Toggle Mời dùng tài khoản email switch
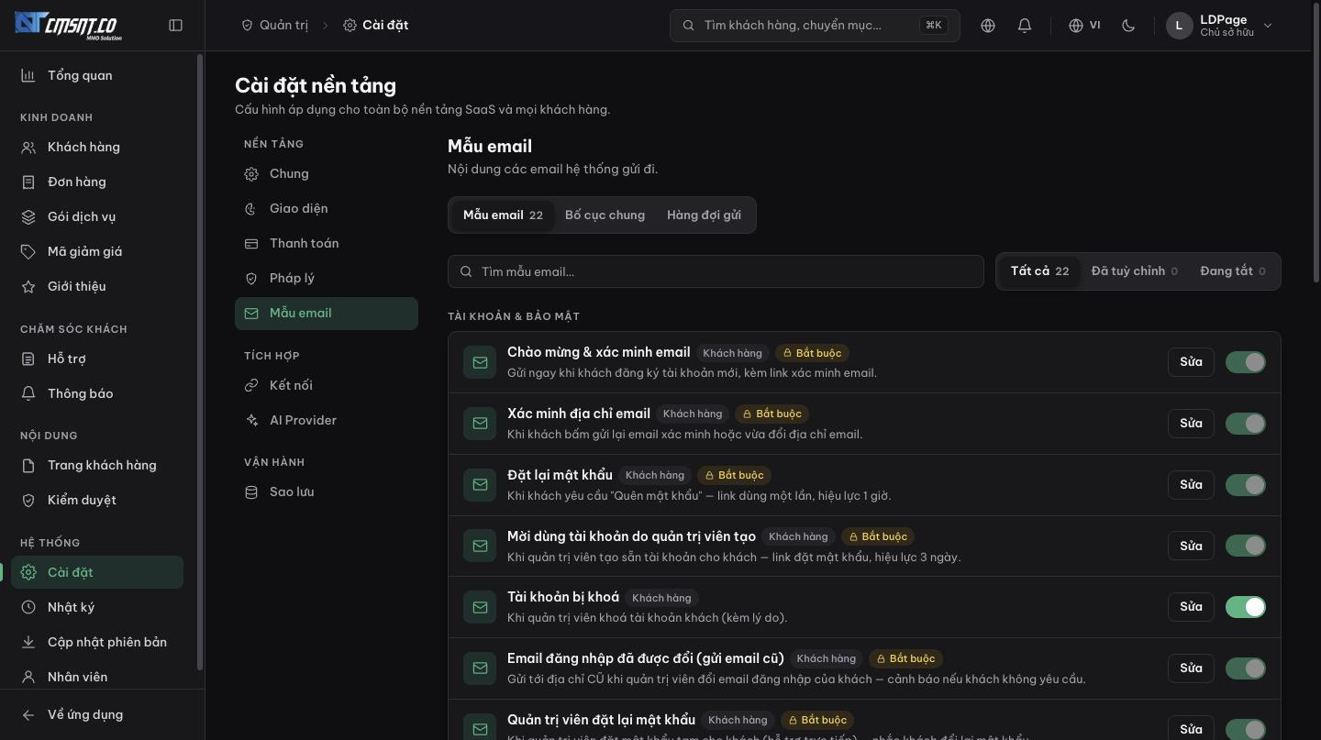Screen dimensions: 1321x740 click(x=1245, y=546)
